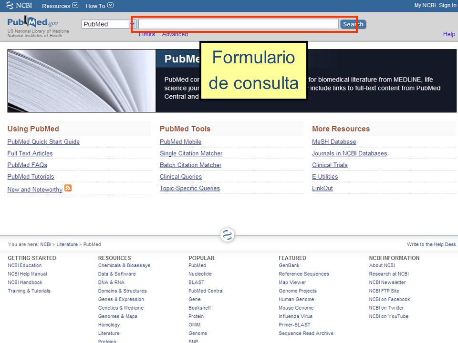The width and height of the screenshot is (458, 343).
Task: Open Batch Citation Matcher
Action: (190, 165)
